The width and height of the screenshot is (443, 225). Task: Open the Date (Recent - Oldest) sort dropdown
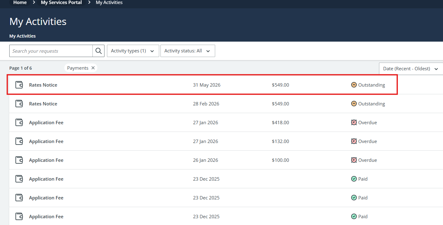[x=411, y=69]
